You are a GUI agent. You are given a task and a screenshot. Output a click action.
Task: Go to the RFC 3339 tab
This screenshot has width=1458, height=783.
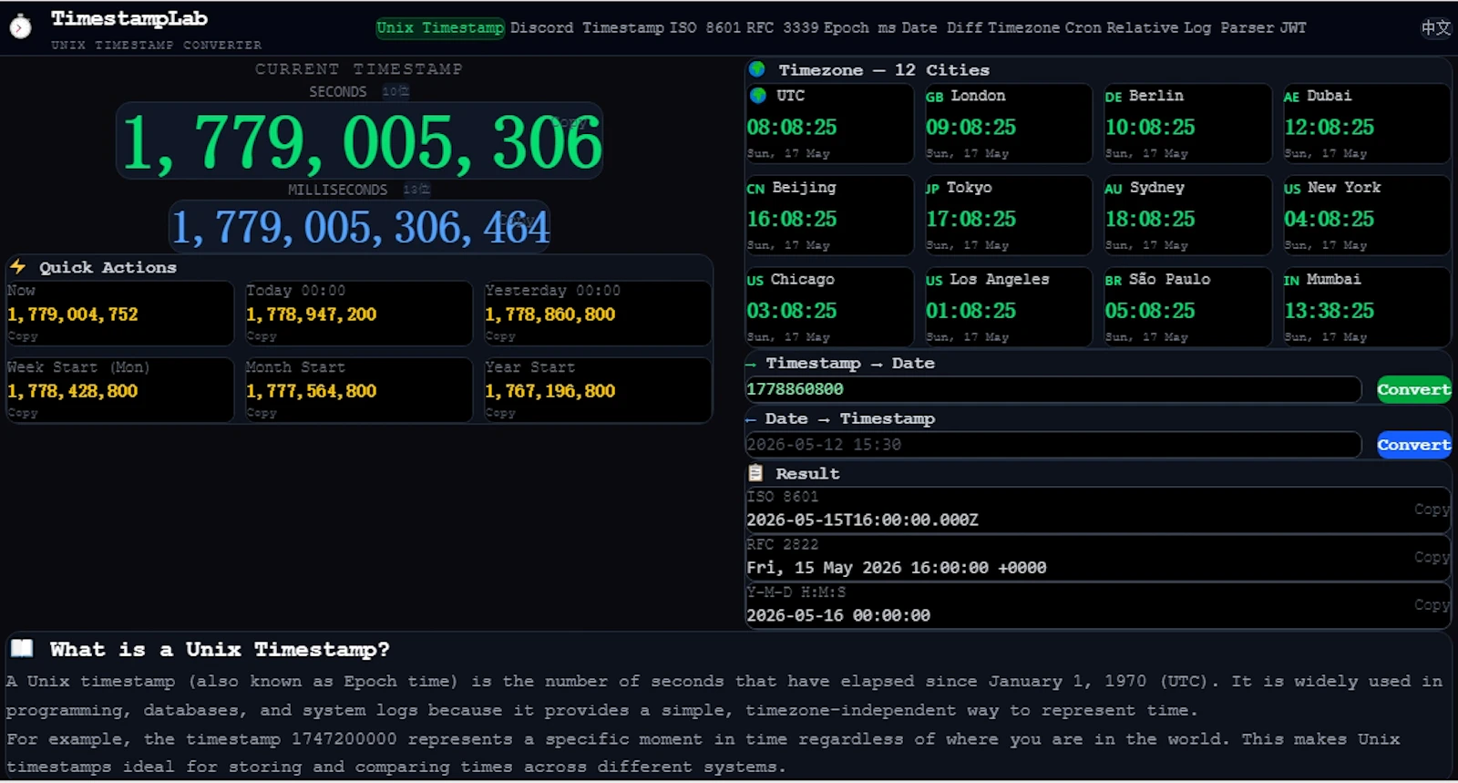783,28
